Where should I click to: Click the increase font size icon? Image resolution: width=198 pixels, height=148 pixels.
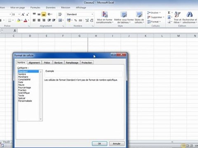pos(23,14)
